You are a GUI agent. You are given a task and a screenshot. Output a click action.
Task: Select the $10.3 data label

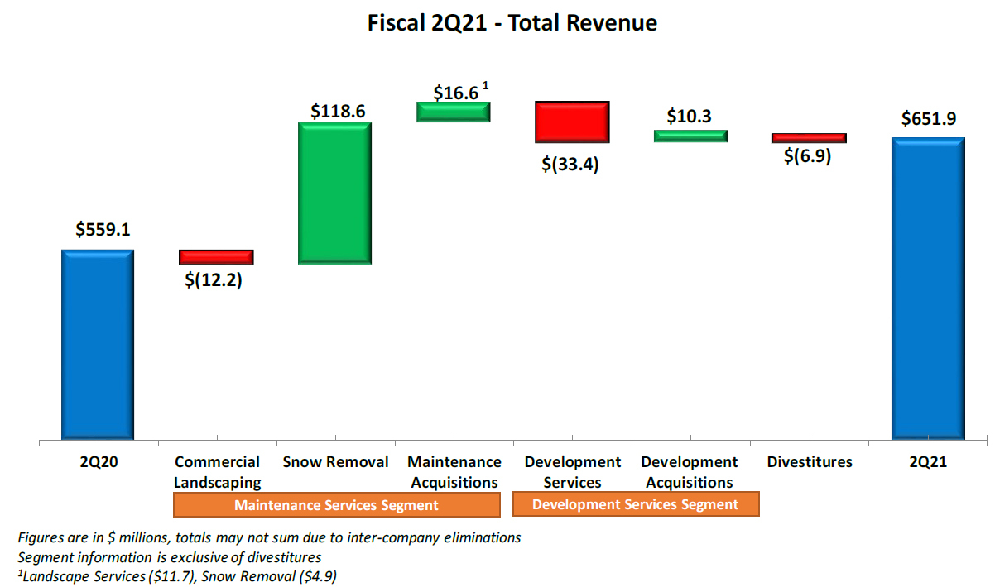point(689,117)
